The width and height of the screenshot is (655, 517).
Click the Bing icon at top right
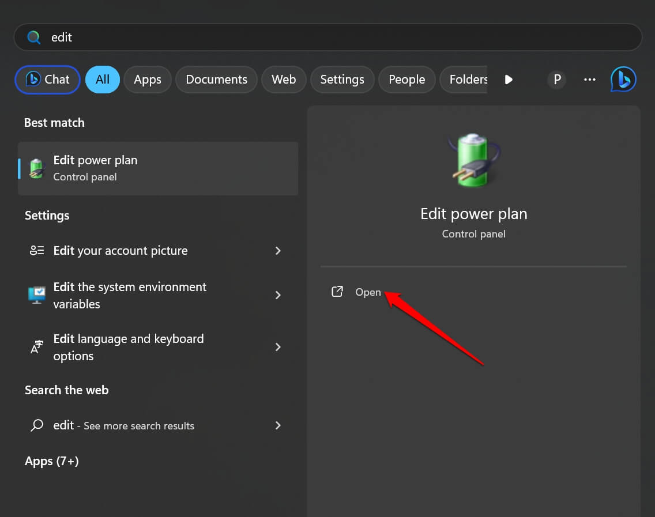[x=623, y=80]
